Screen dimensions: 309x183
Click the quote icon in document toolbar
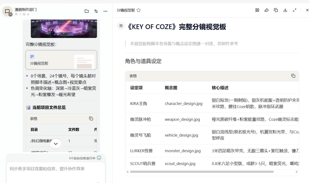pos(257,10)
